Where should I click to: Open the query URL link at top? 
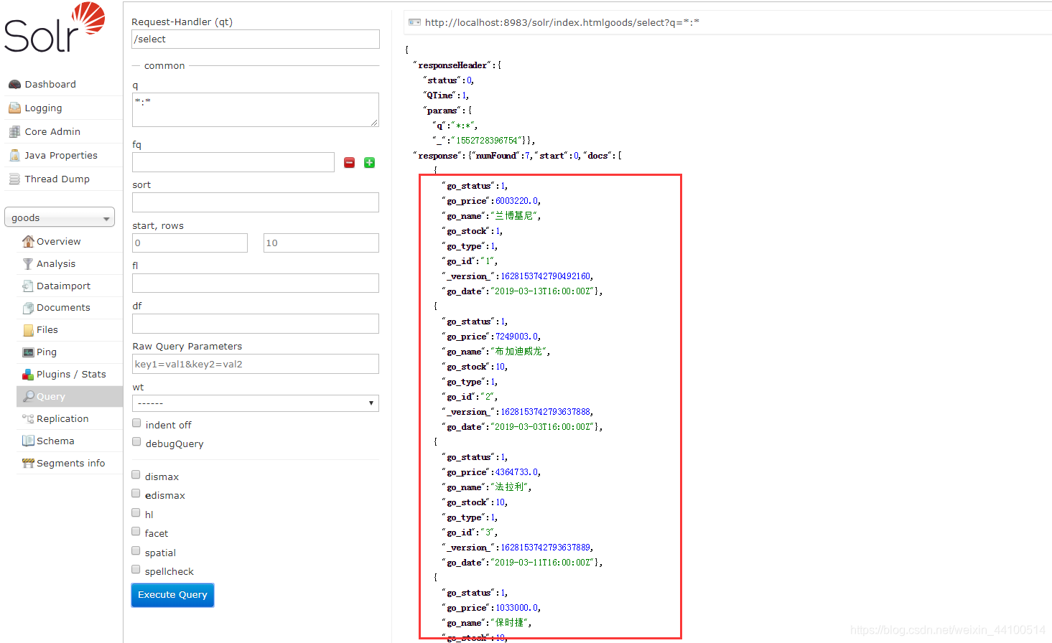point(562,23)
